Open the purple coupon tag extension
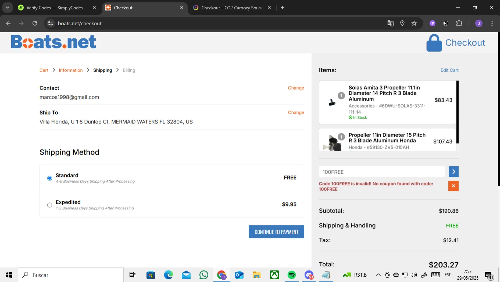 432,23
